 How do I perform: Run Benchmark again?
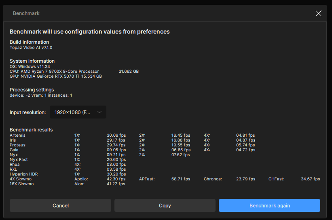(269, 205)
